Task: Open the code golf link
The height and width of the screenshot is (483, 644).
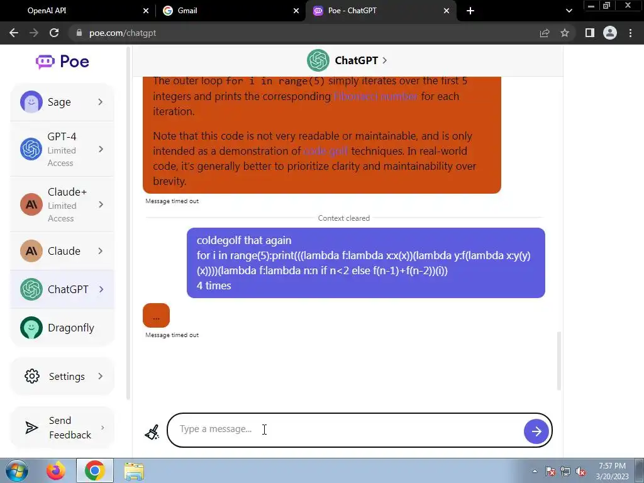Action: coord(325,151)
